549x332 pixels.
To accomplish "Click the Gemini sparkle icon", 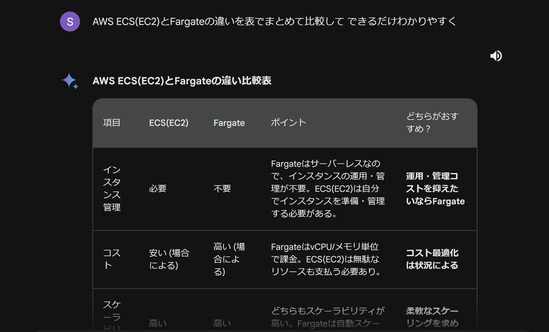I will point(70,81).
